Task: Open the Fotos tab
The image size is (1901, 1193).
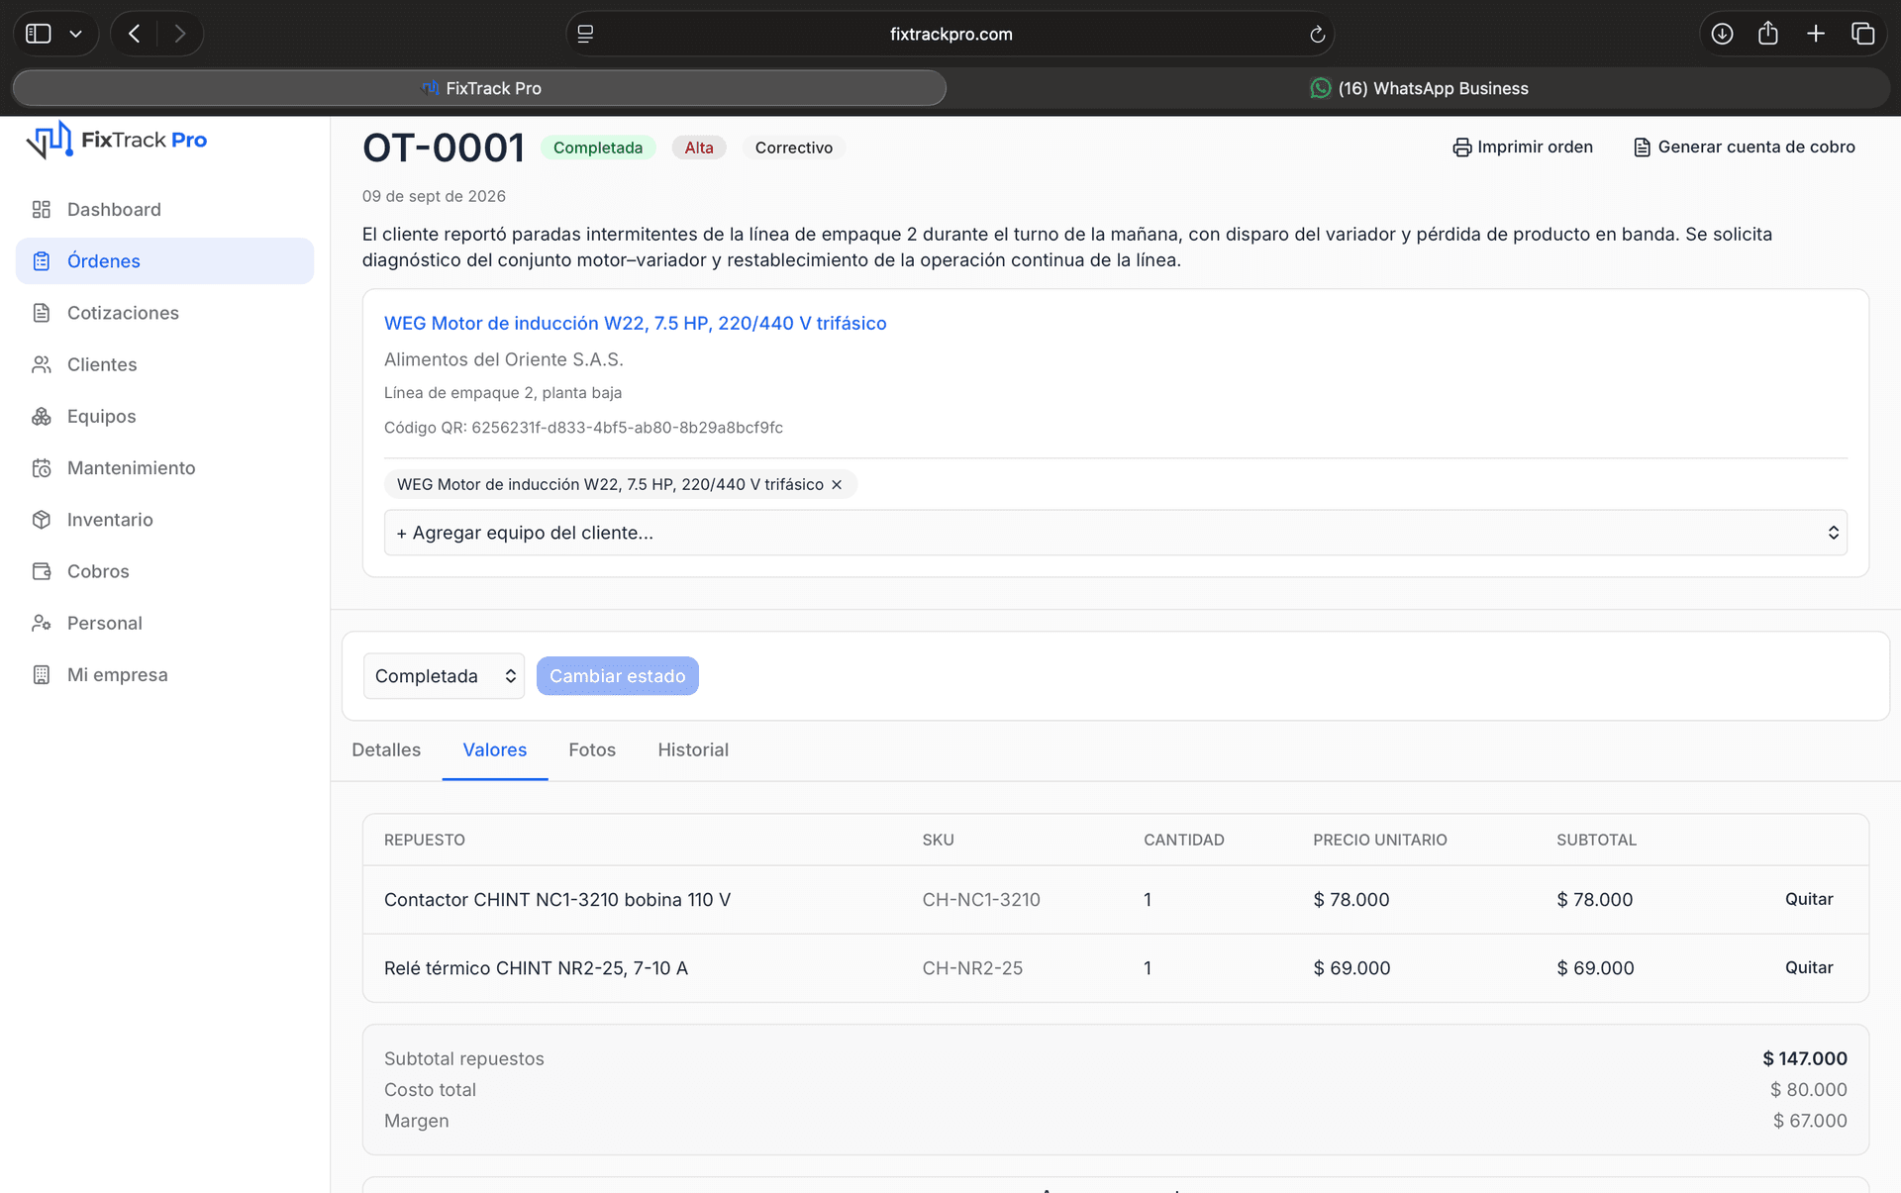Action: tap(592, 750)
